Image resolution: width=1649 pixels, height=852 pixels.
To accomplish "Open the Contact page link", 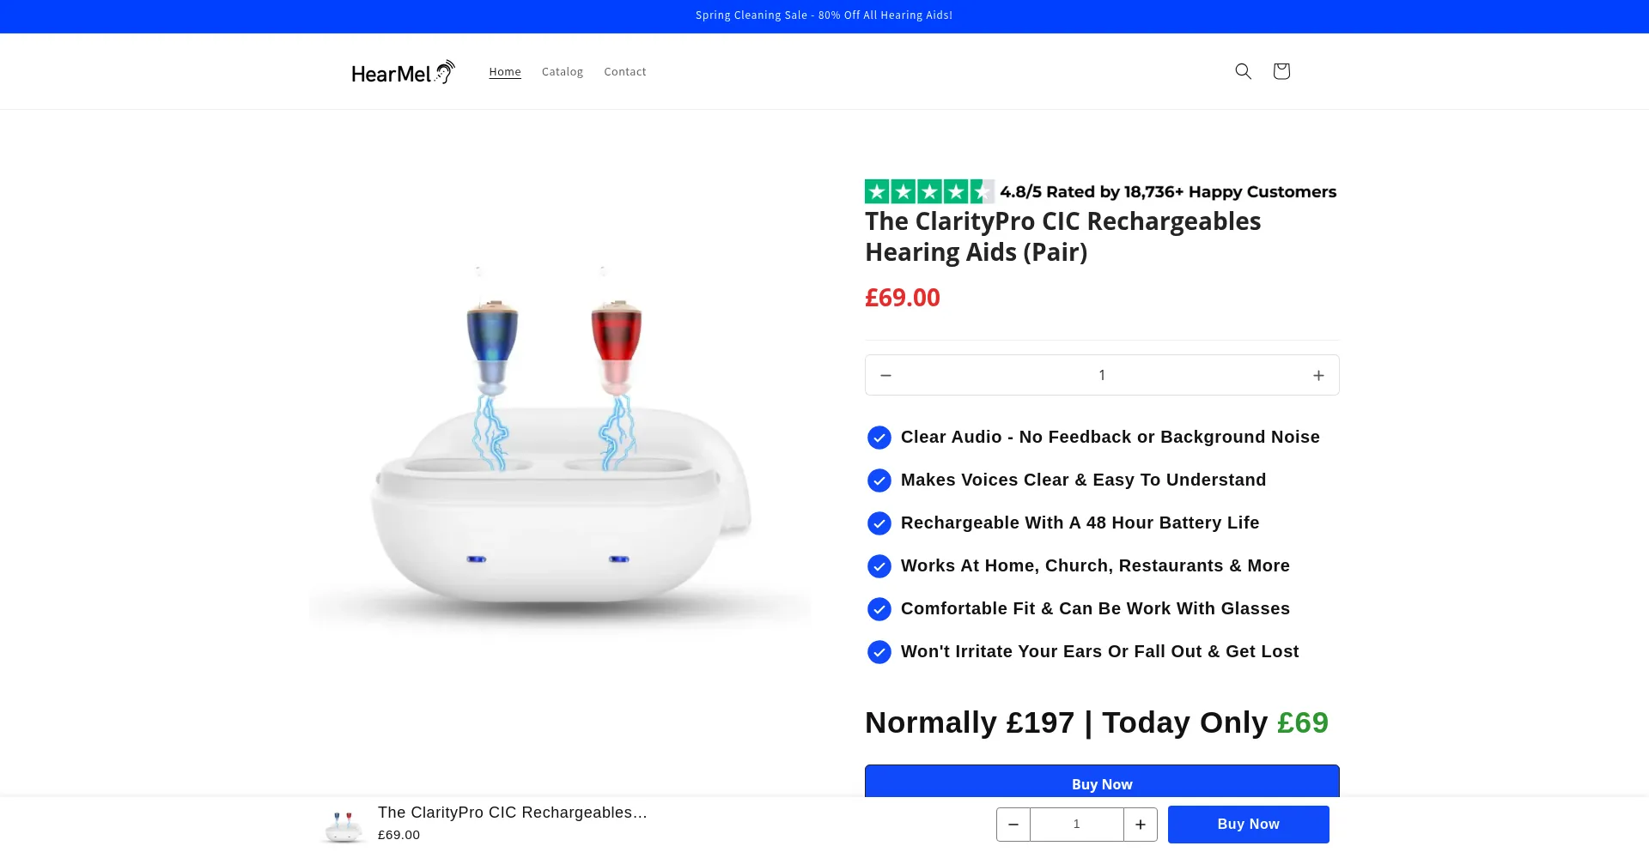I will pyautogui.click(x=624, y=72).
